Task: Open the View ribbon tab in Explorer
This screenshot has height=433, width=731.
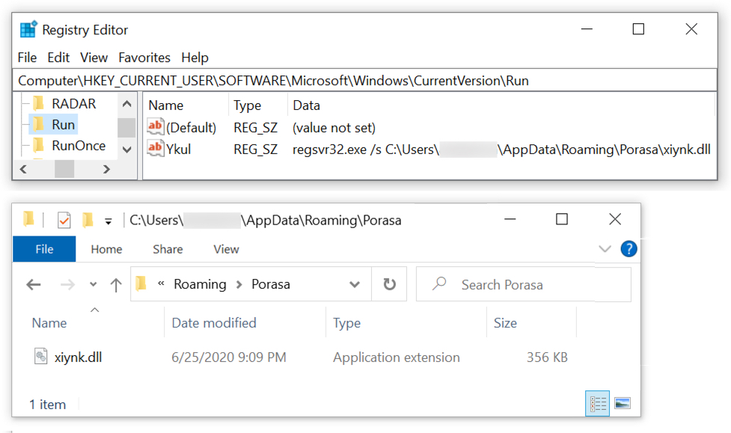Action: click(x=226, y=249)
